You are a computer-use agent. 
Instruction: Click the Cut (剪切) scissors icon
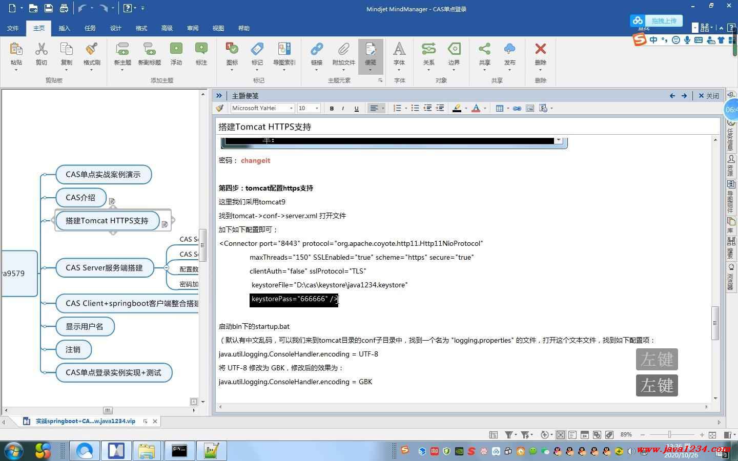42,49
